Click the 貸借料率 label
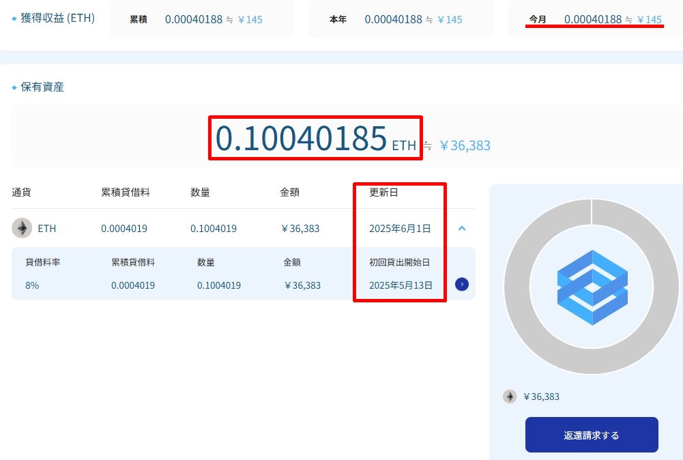The image size is (683, 460). tap(43, 262)
